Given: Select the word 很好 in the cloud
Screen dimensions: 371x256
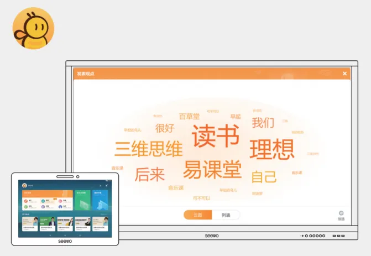Looking at the screenshot, I should click(x=165, y=128).
